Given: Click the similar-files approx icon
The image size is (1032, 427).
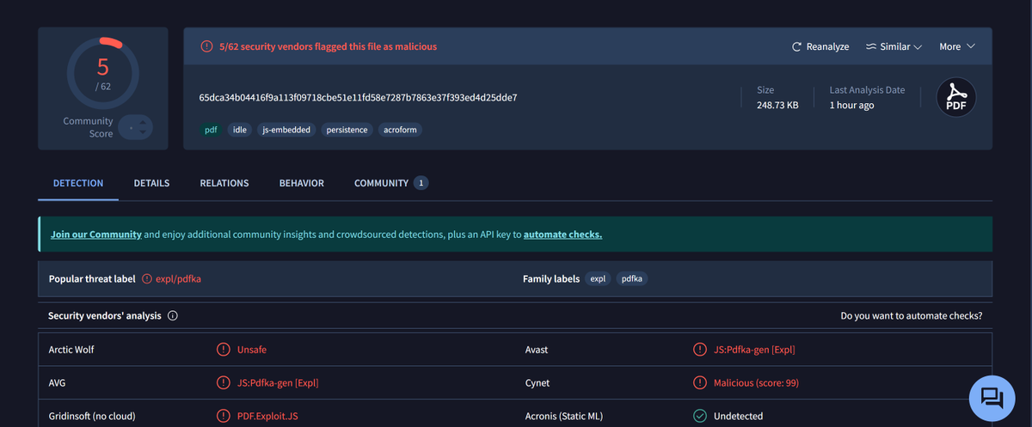Looking at the screenshot, I should point(870,46).
